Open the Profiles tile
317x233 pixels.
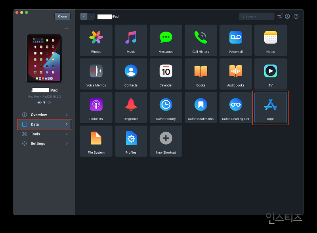(131, 141)
